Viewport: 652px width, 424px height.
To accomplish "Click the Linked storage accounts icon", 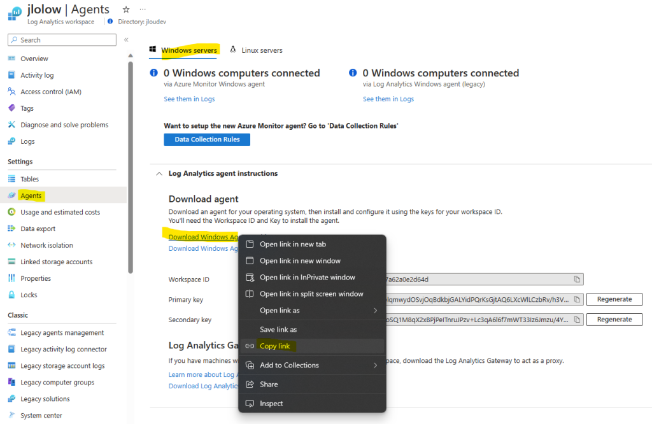I will (11, 262).
